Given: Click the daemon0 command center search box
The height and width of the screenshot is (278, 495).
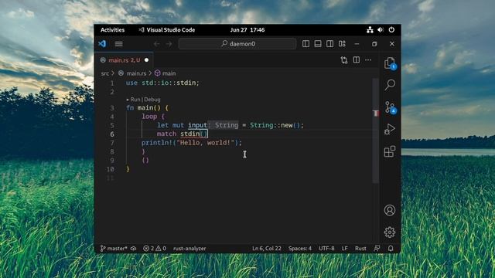Looking at the screenshot, I should click(x=237, y=44).
